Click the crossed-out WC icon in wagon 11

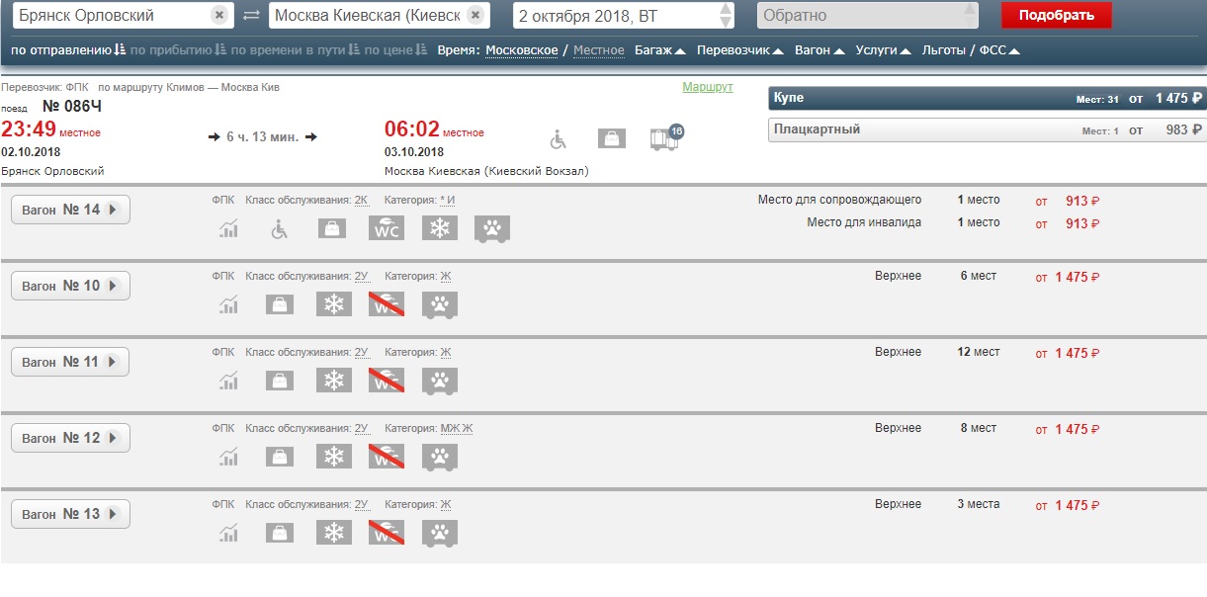tap(387, 381)
